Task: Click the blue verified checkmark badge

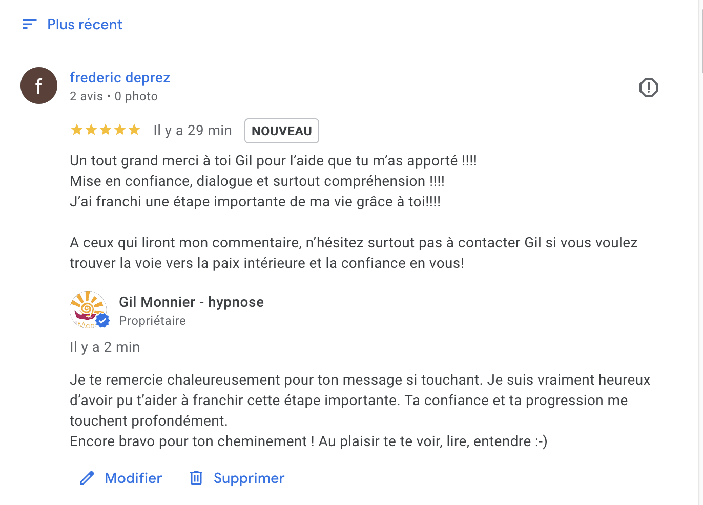Action: point(103,321)
